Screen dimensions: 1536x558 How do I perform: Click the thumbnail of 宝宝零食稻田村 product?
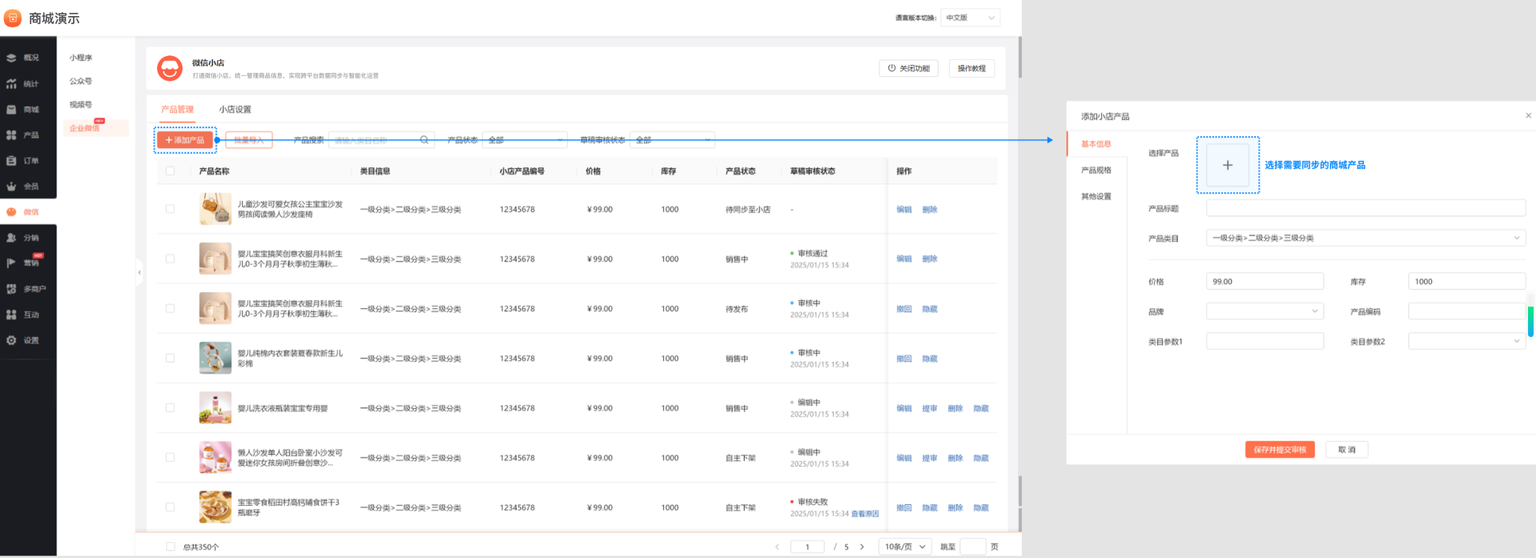coord(215,507)
